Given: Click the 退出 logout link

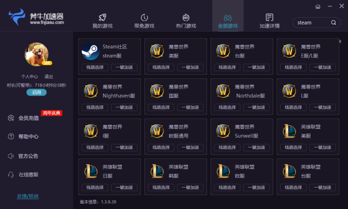Looking at the screenshot, I should (48, 77).
